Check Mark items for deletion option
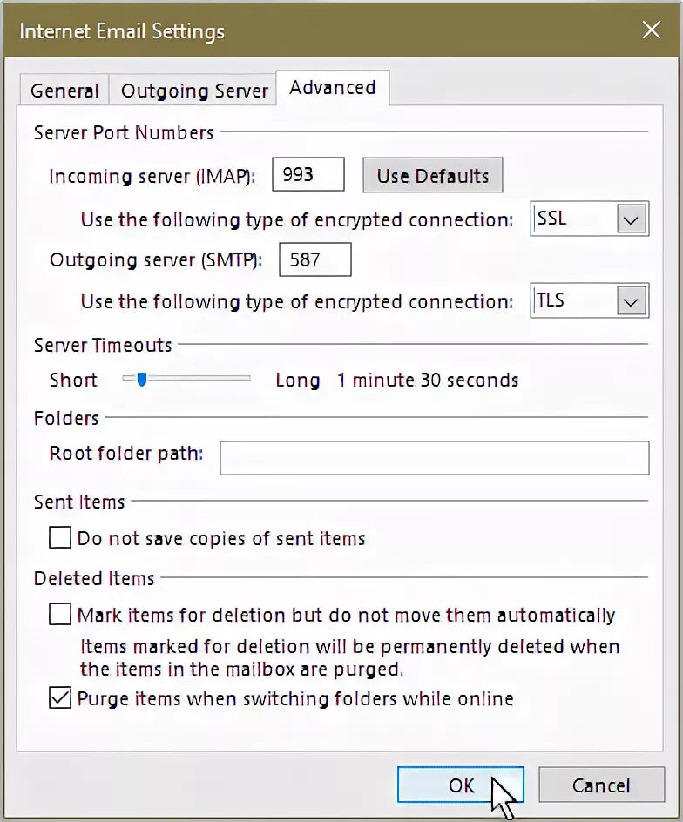The height and width of the screenshot is (822, 683). tap(60, 614)
